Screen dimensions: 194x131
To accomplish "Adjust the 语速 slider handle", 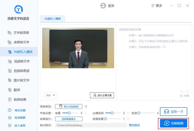I will point(139,113).
